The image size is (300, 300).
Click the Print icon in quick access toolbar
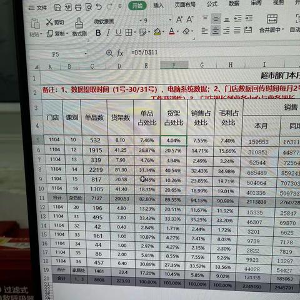point(78,7)
